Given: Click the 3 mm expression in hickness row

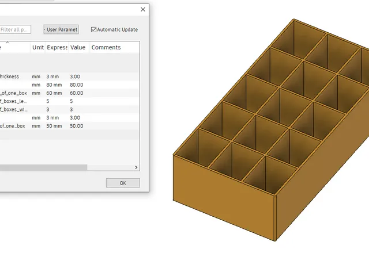Looking at the screenshot, I should 52,76.
